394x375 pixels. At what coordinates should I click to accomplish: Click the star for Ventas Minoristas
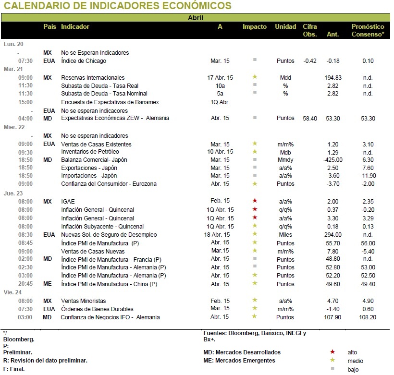click(x=255, y=300)
